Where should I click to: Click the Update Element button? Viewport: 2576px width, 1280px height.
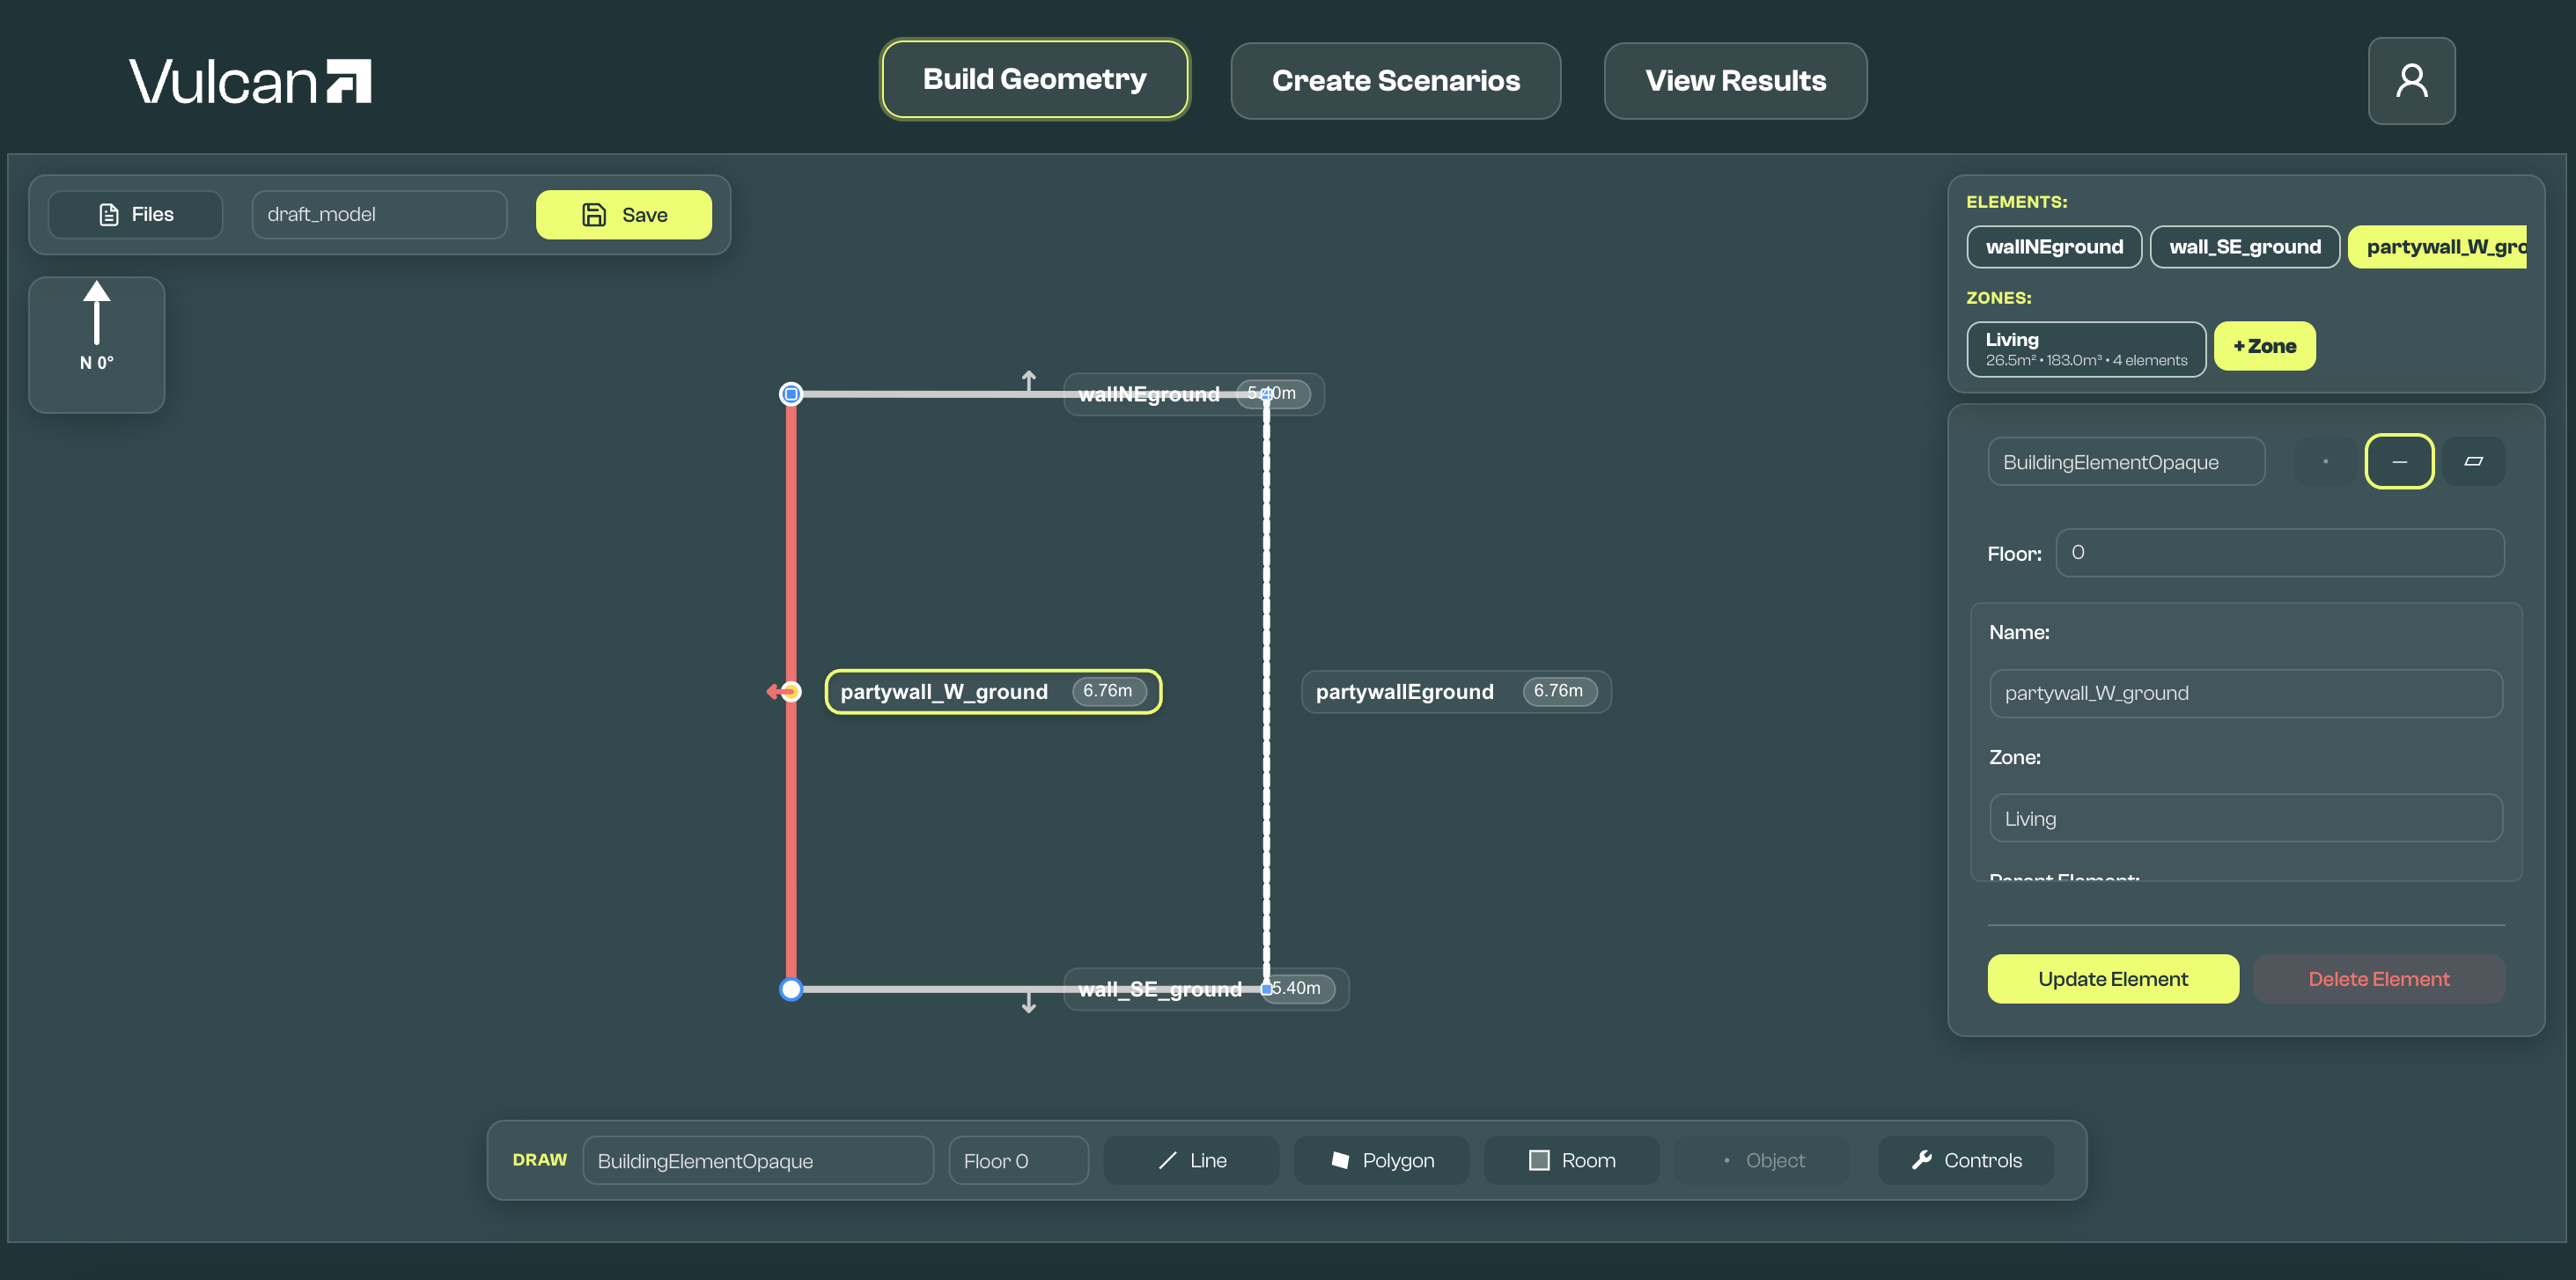[2112, 978]
